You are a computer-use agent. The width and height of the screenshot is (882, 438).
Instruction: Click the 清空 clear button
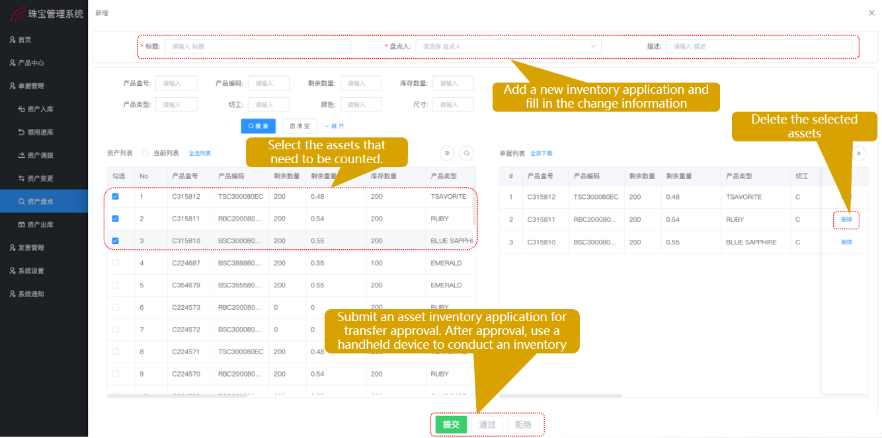click(x=300, y=126)
